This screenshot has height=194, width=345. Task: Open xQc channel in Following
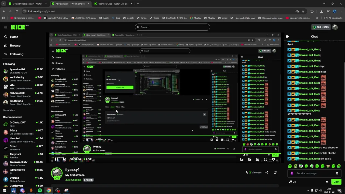coord(23,87)
